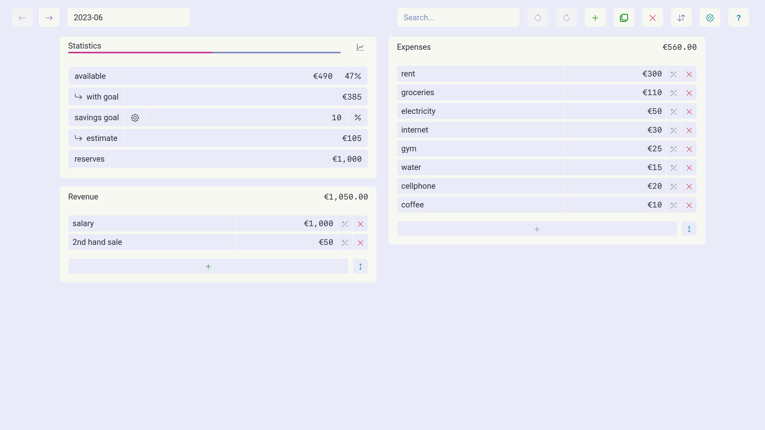Toggle sign of the groceries expense
765x430 pixels.
pos(674,93)
